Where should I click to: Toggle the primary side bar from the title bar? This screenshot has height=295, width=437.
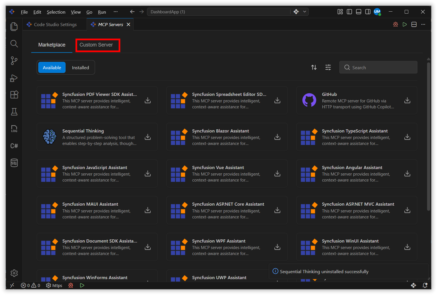pos(349,12)
